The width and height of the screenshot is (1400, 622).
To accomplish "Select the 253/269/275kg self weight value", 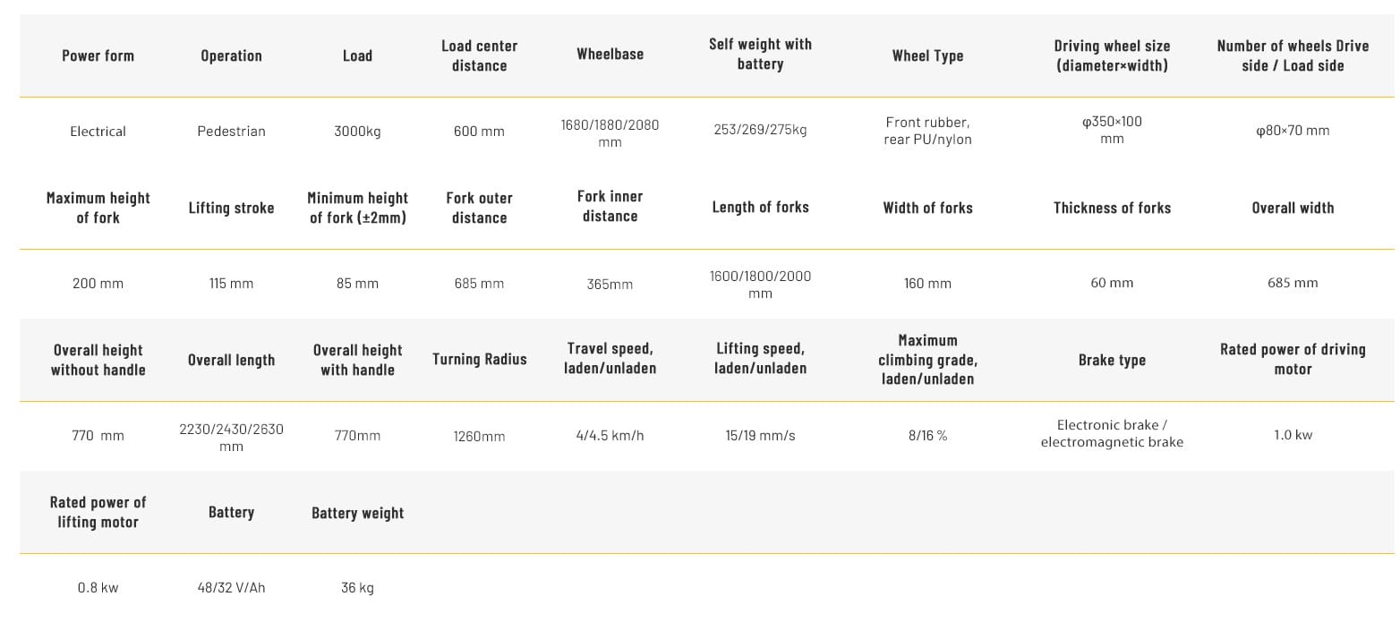I will (760, 130).
